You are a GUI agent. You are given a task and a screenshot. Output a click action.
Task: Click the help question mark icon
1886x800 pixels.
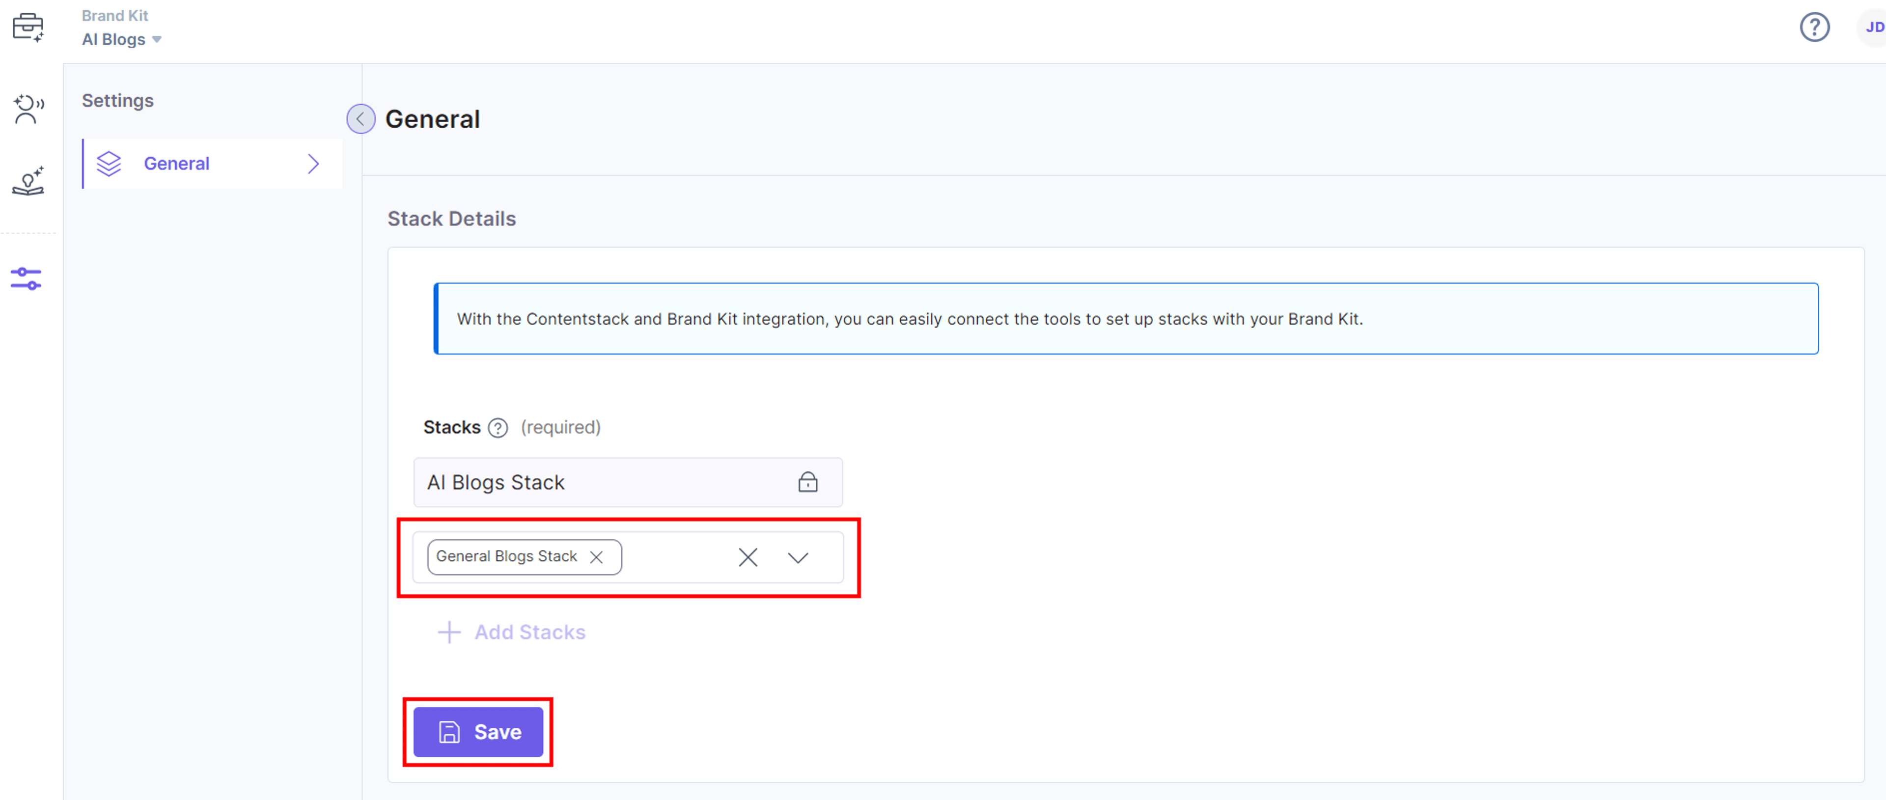[1814, 28]
